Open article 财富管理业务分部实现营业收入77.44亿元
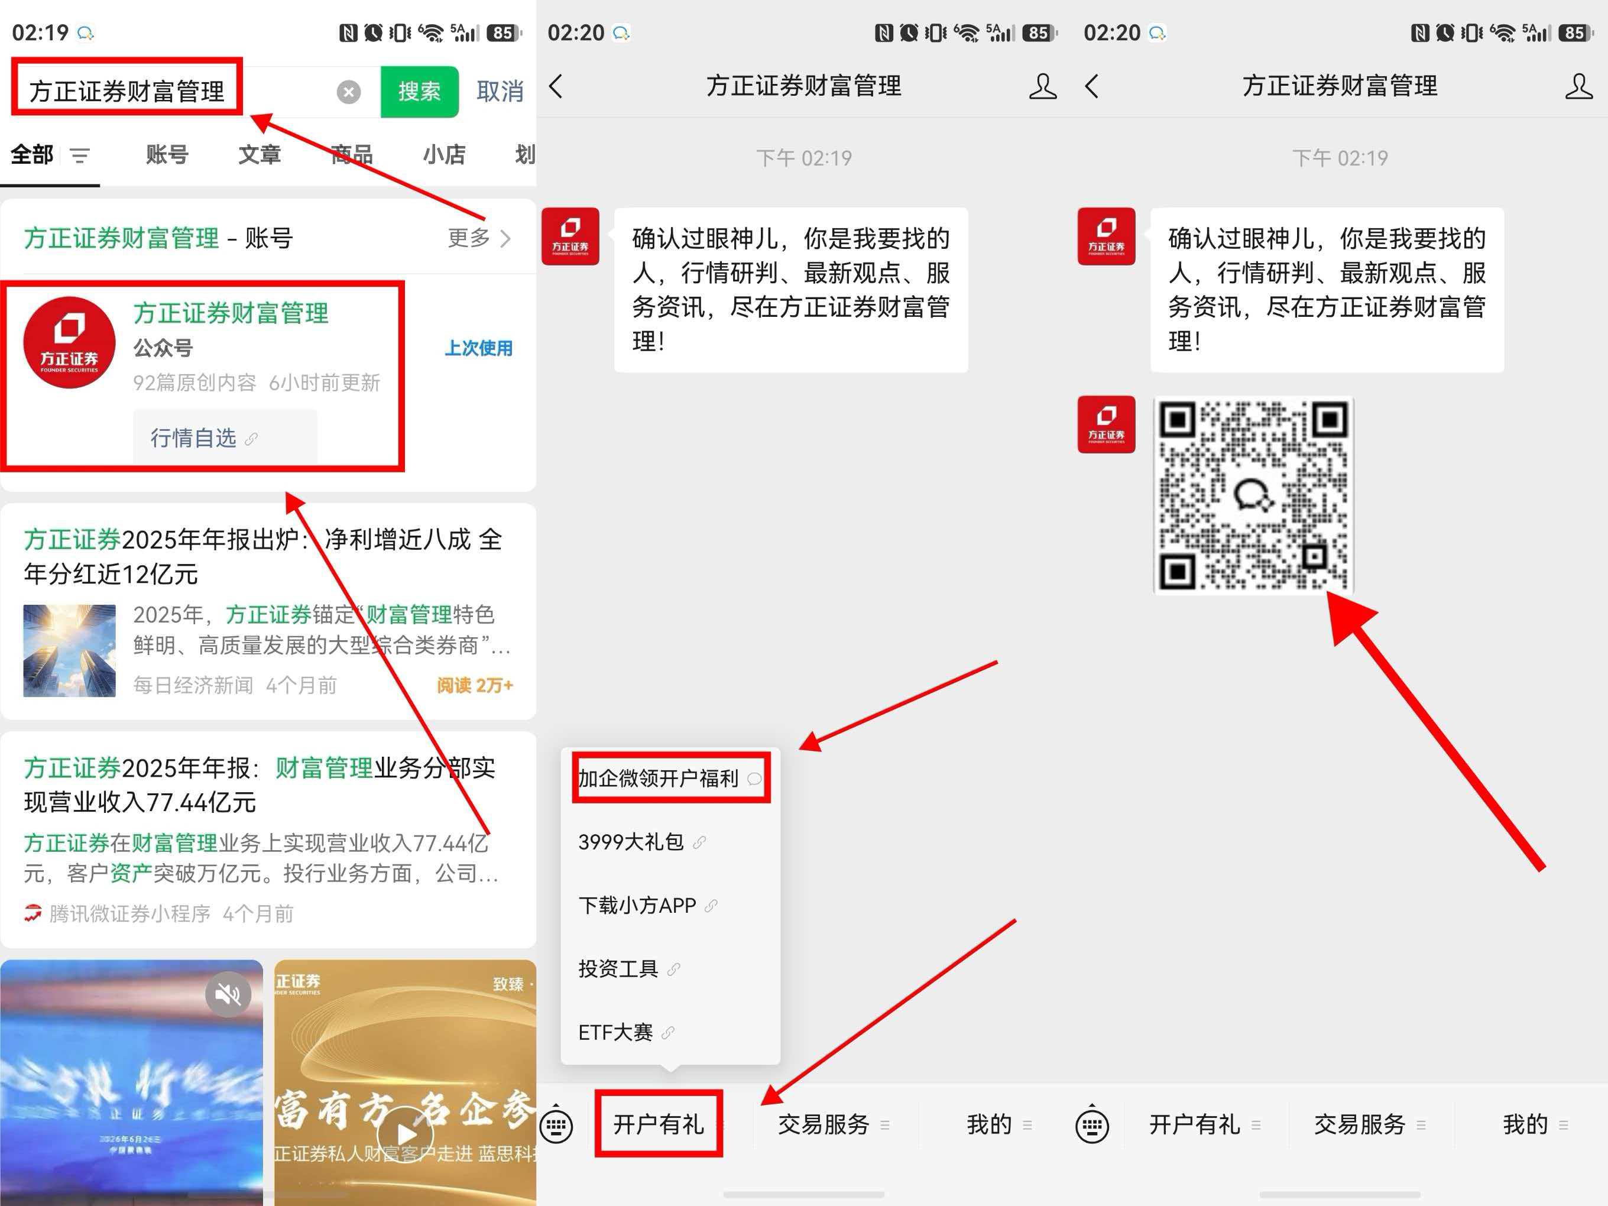The image size is (1608, 1206). (260, 784)
